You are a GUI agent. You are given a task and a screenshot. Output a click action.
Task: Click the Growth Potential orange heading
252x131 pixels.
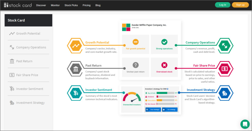click(97, 42)
